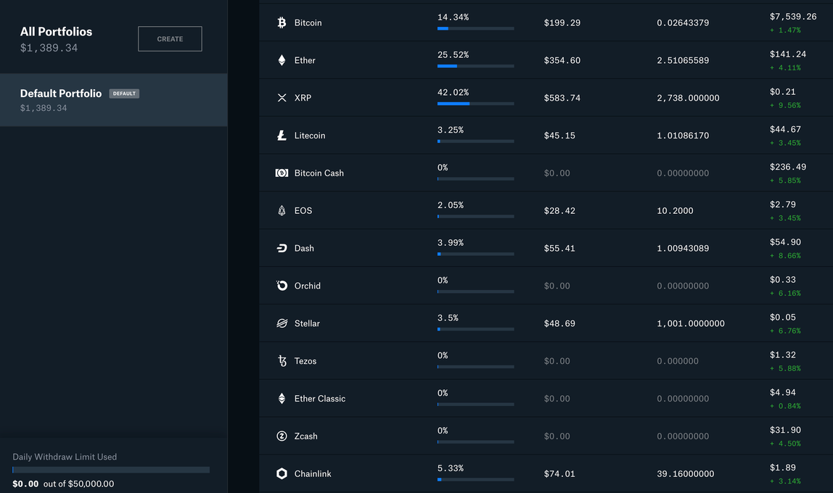Click the 10.2000 EOS quantity
This screenshot has width=833, height=493.
point(675,211)
